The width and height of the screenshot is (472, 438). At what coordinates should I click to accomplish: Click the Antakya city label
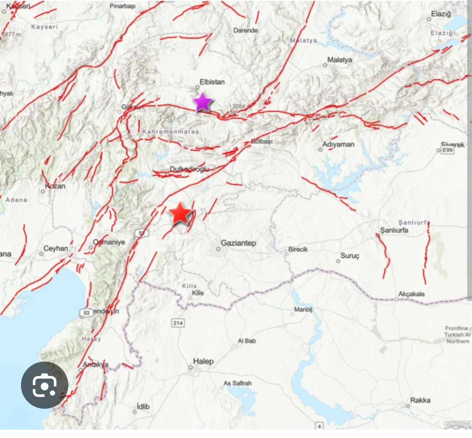[95, 364]
